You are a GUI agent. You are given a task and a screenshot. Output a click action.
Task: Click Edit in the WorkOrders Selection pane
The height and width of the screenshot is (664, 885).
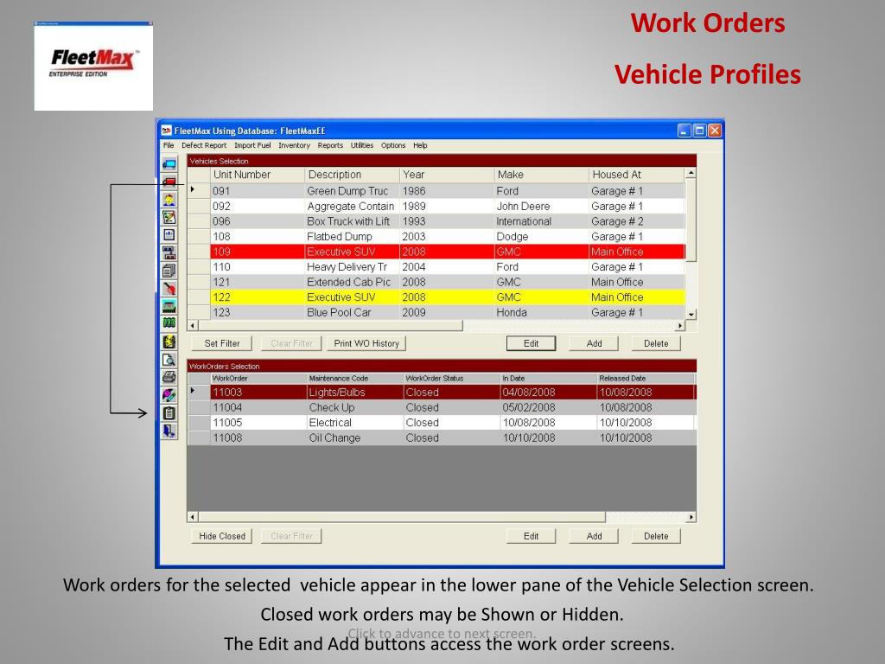point(532,536)
